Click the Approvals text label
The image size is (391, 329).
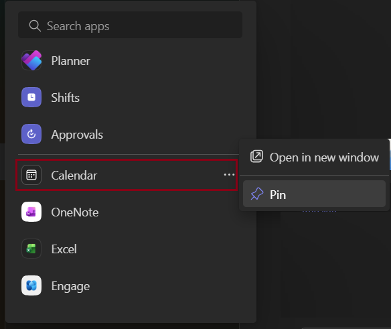point(77,135)
